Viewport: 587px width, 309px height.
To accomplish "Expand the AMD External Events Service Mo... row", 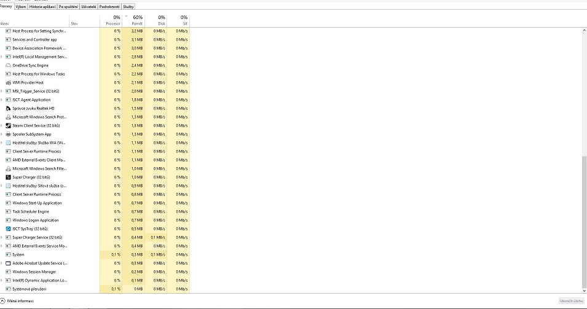I will click(1, 246).
